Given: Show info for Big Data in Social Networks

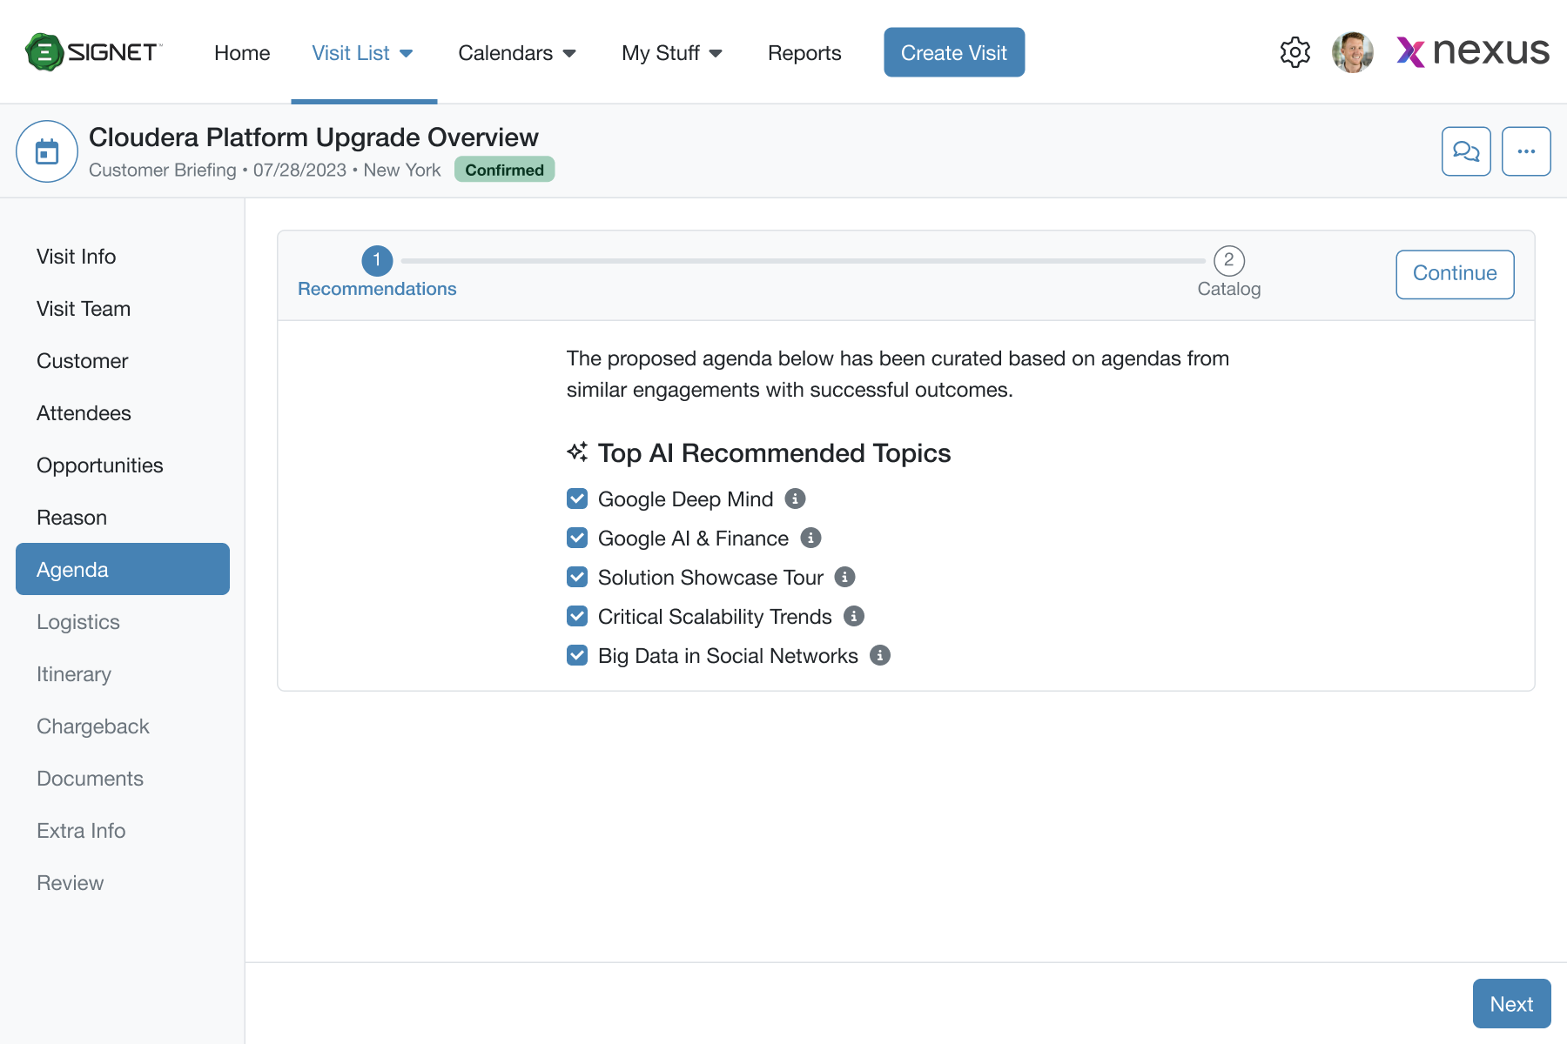Looking at the screenshot, I should click(880, 655).
